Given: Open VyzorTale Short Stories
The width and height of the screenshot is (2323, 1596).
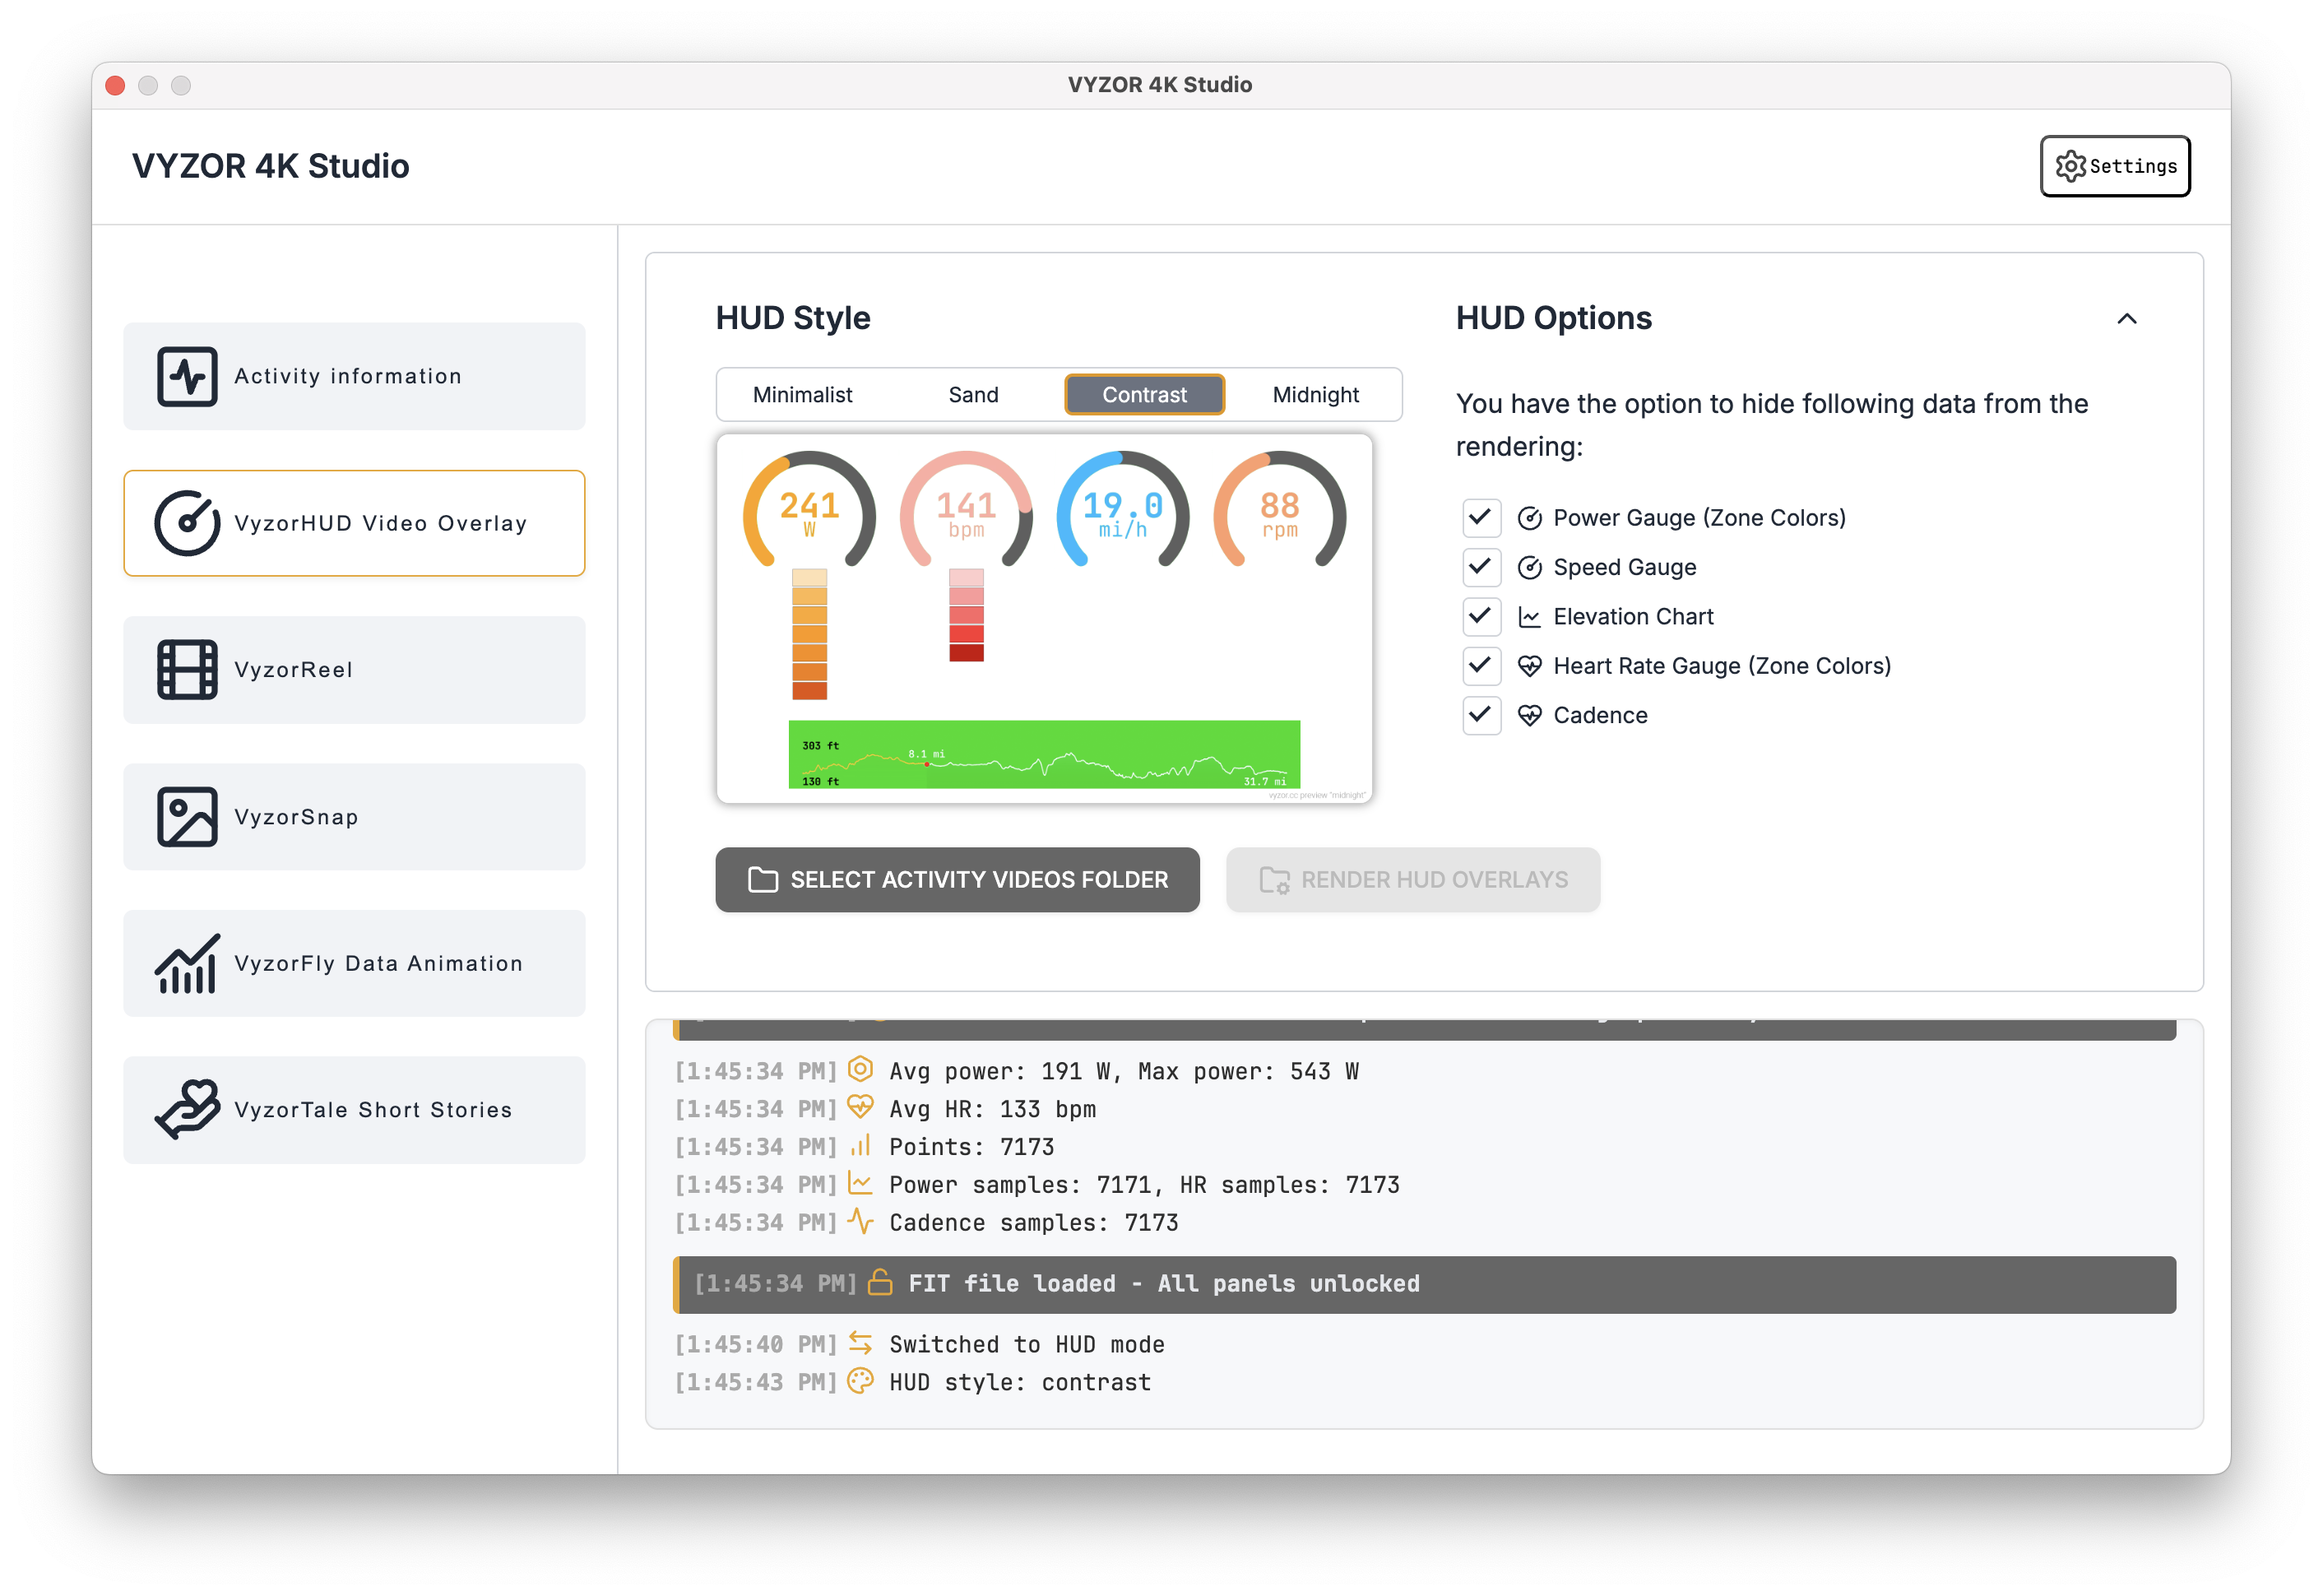Looking at the screenshot, I should [x=354, y=1110].
